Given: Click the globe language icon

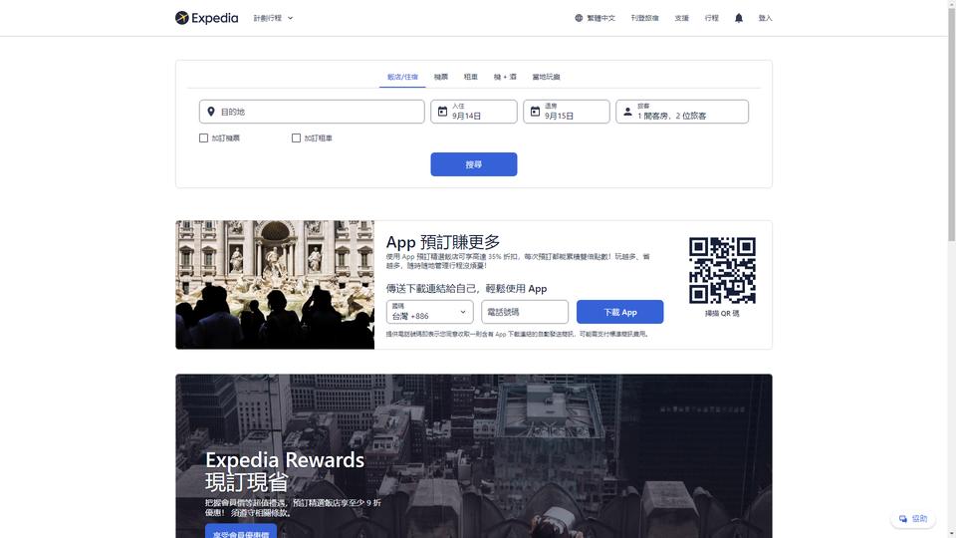Looking at the screenshot, I should click(x=579, y=18).
